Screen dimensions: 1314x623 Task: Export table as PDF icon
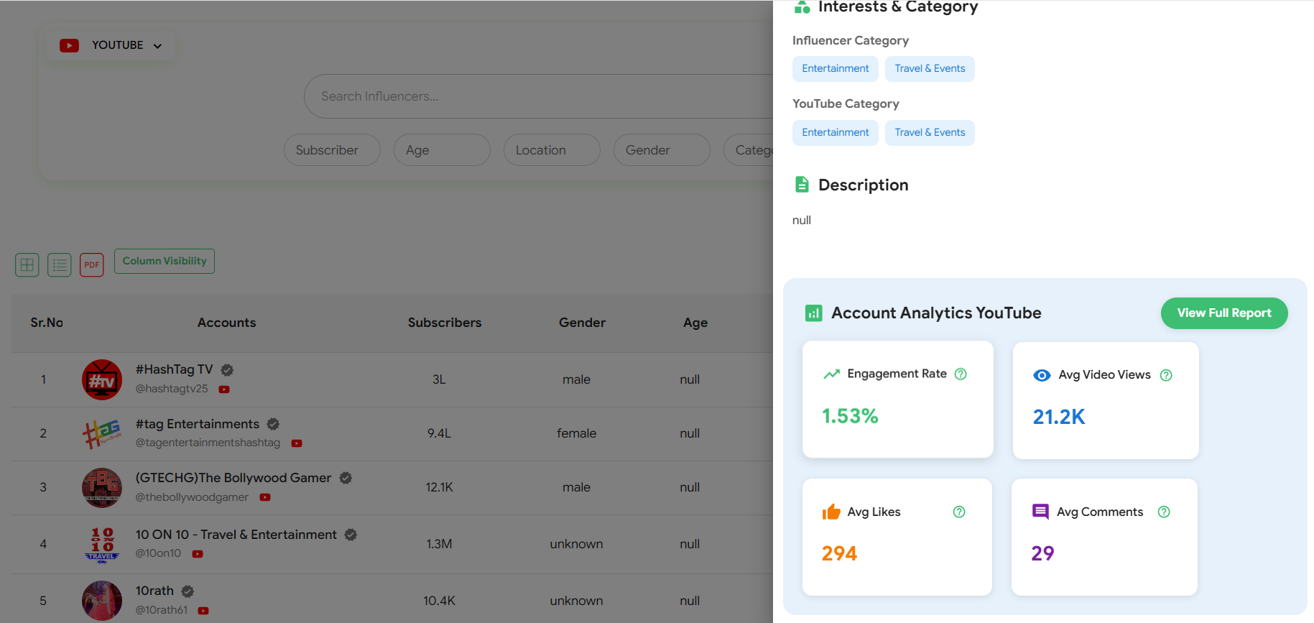click(x=92, y=264)
